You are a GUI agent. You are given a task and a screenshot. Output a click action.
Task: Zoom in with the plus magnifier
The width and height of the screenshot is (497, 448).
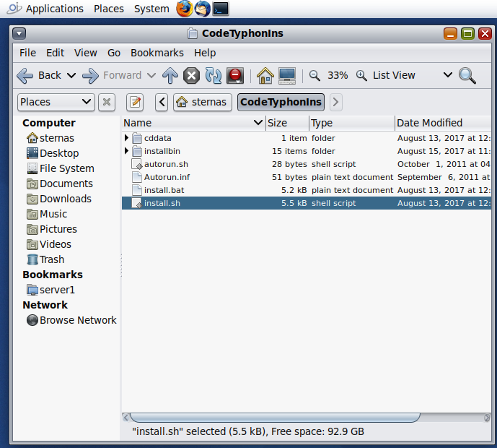point(361,76)
